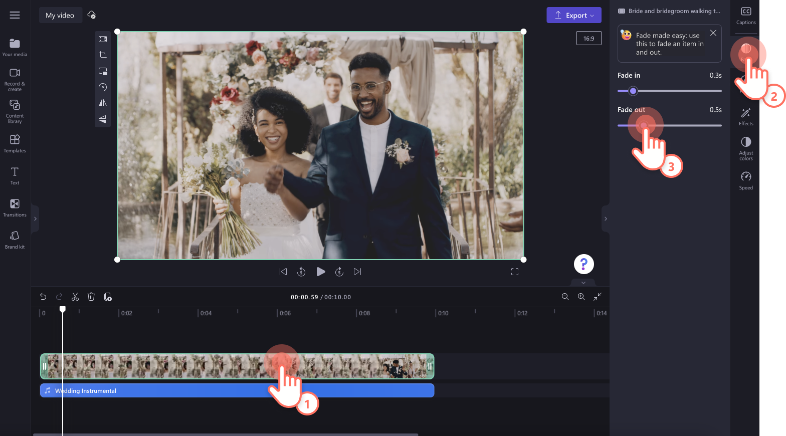Image resolution: width=786 pixels, height=436 pixels.
Task: Open Content library panel
Action: coord(15,111)
